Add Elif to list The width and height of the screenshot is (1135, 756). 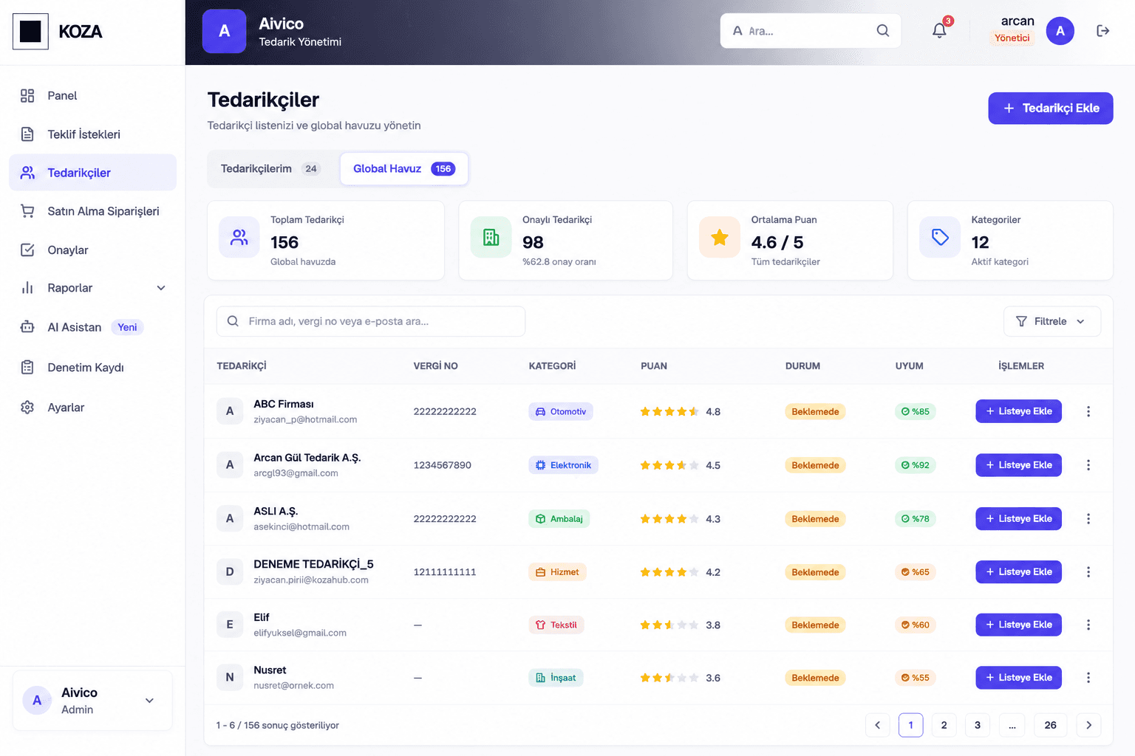click(1018, 625)
